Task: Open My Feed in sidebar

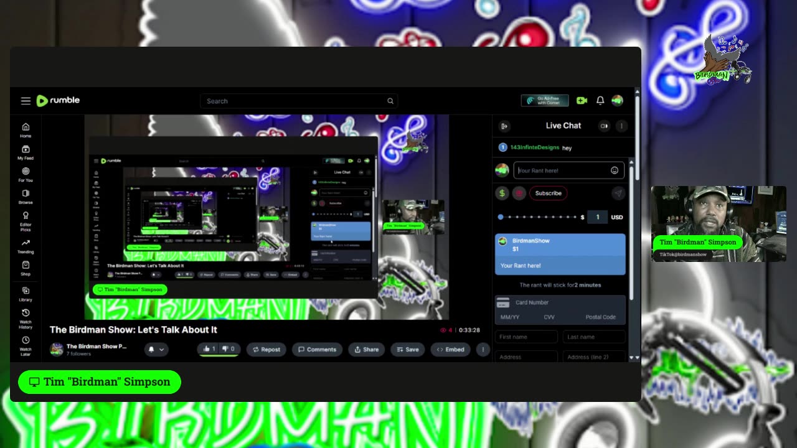Action: pyautogui.click(x=26, y=152)
